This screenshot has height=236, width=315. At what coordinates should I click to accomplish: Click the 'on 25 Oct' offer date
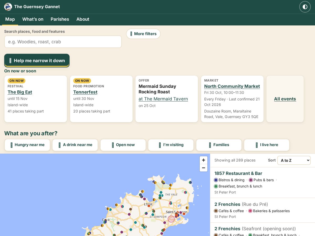[147, 106]
